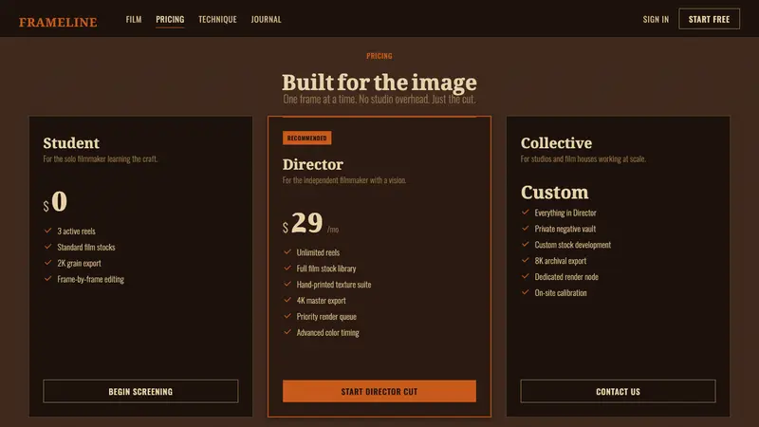Go to the Film nav item
This screenshot has width=759, height=427.
point(134,19)
